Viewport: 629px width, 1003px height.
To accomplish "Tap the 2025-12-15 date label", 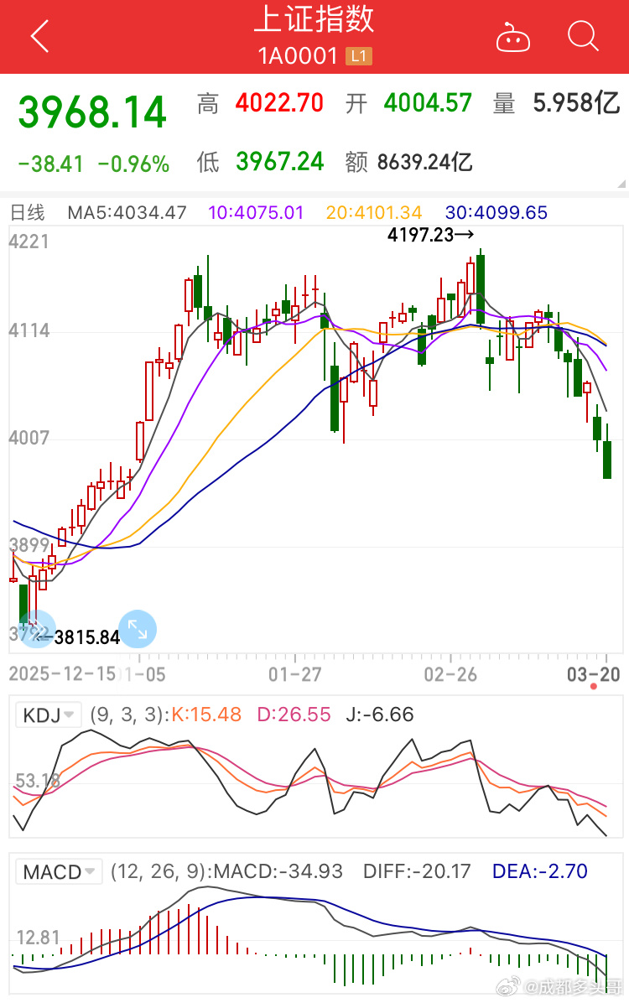I will (62, 674).
